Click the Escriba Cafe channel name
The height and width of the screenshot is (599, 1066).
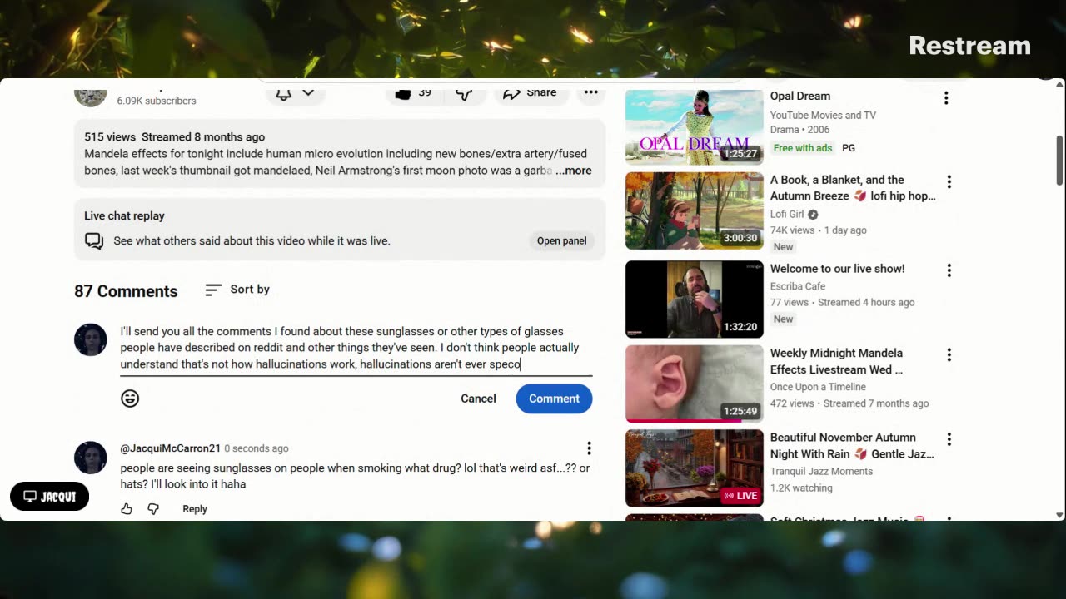pyautogui.click(x=798, y=286)
